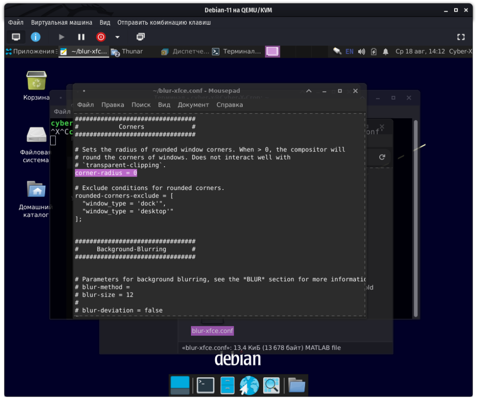The image size is (477, 401).
Task: Click the snapshots manager icon
Action: [x=141, y=37]
